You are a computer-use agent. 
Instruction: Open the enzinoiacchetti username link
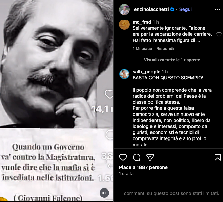click(151, 9)
